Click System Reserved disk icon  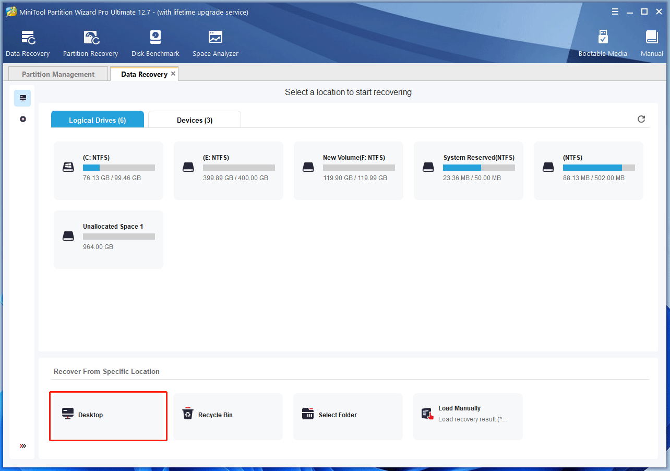[428, 167]
